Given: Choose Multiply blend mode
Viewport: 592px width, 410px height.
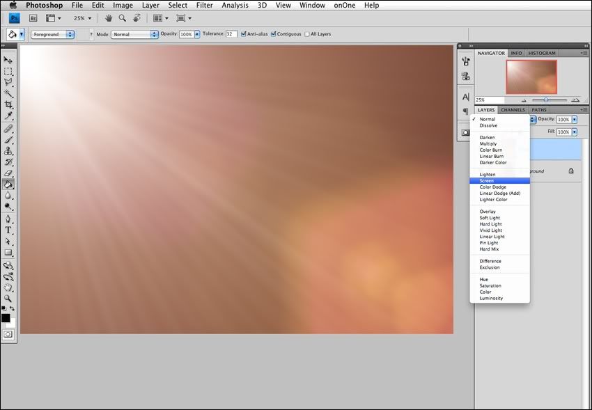Looking at the screenshot, I should [499, 143].
